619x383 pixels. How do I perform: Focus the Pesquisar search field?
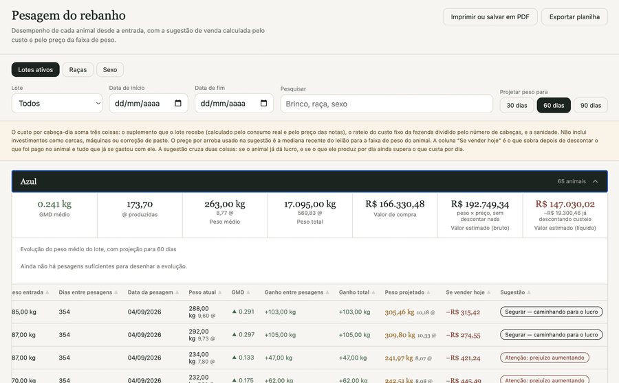(387, 104)
